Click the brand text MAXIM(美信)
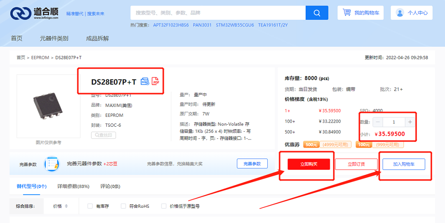445x223 pixels. coord(119,105)
